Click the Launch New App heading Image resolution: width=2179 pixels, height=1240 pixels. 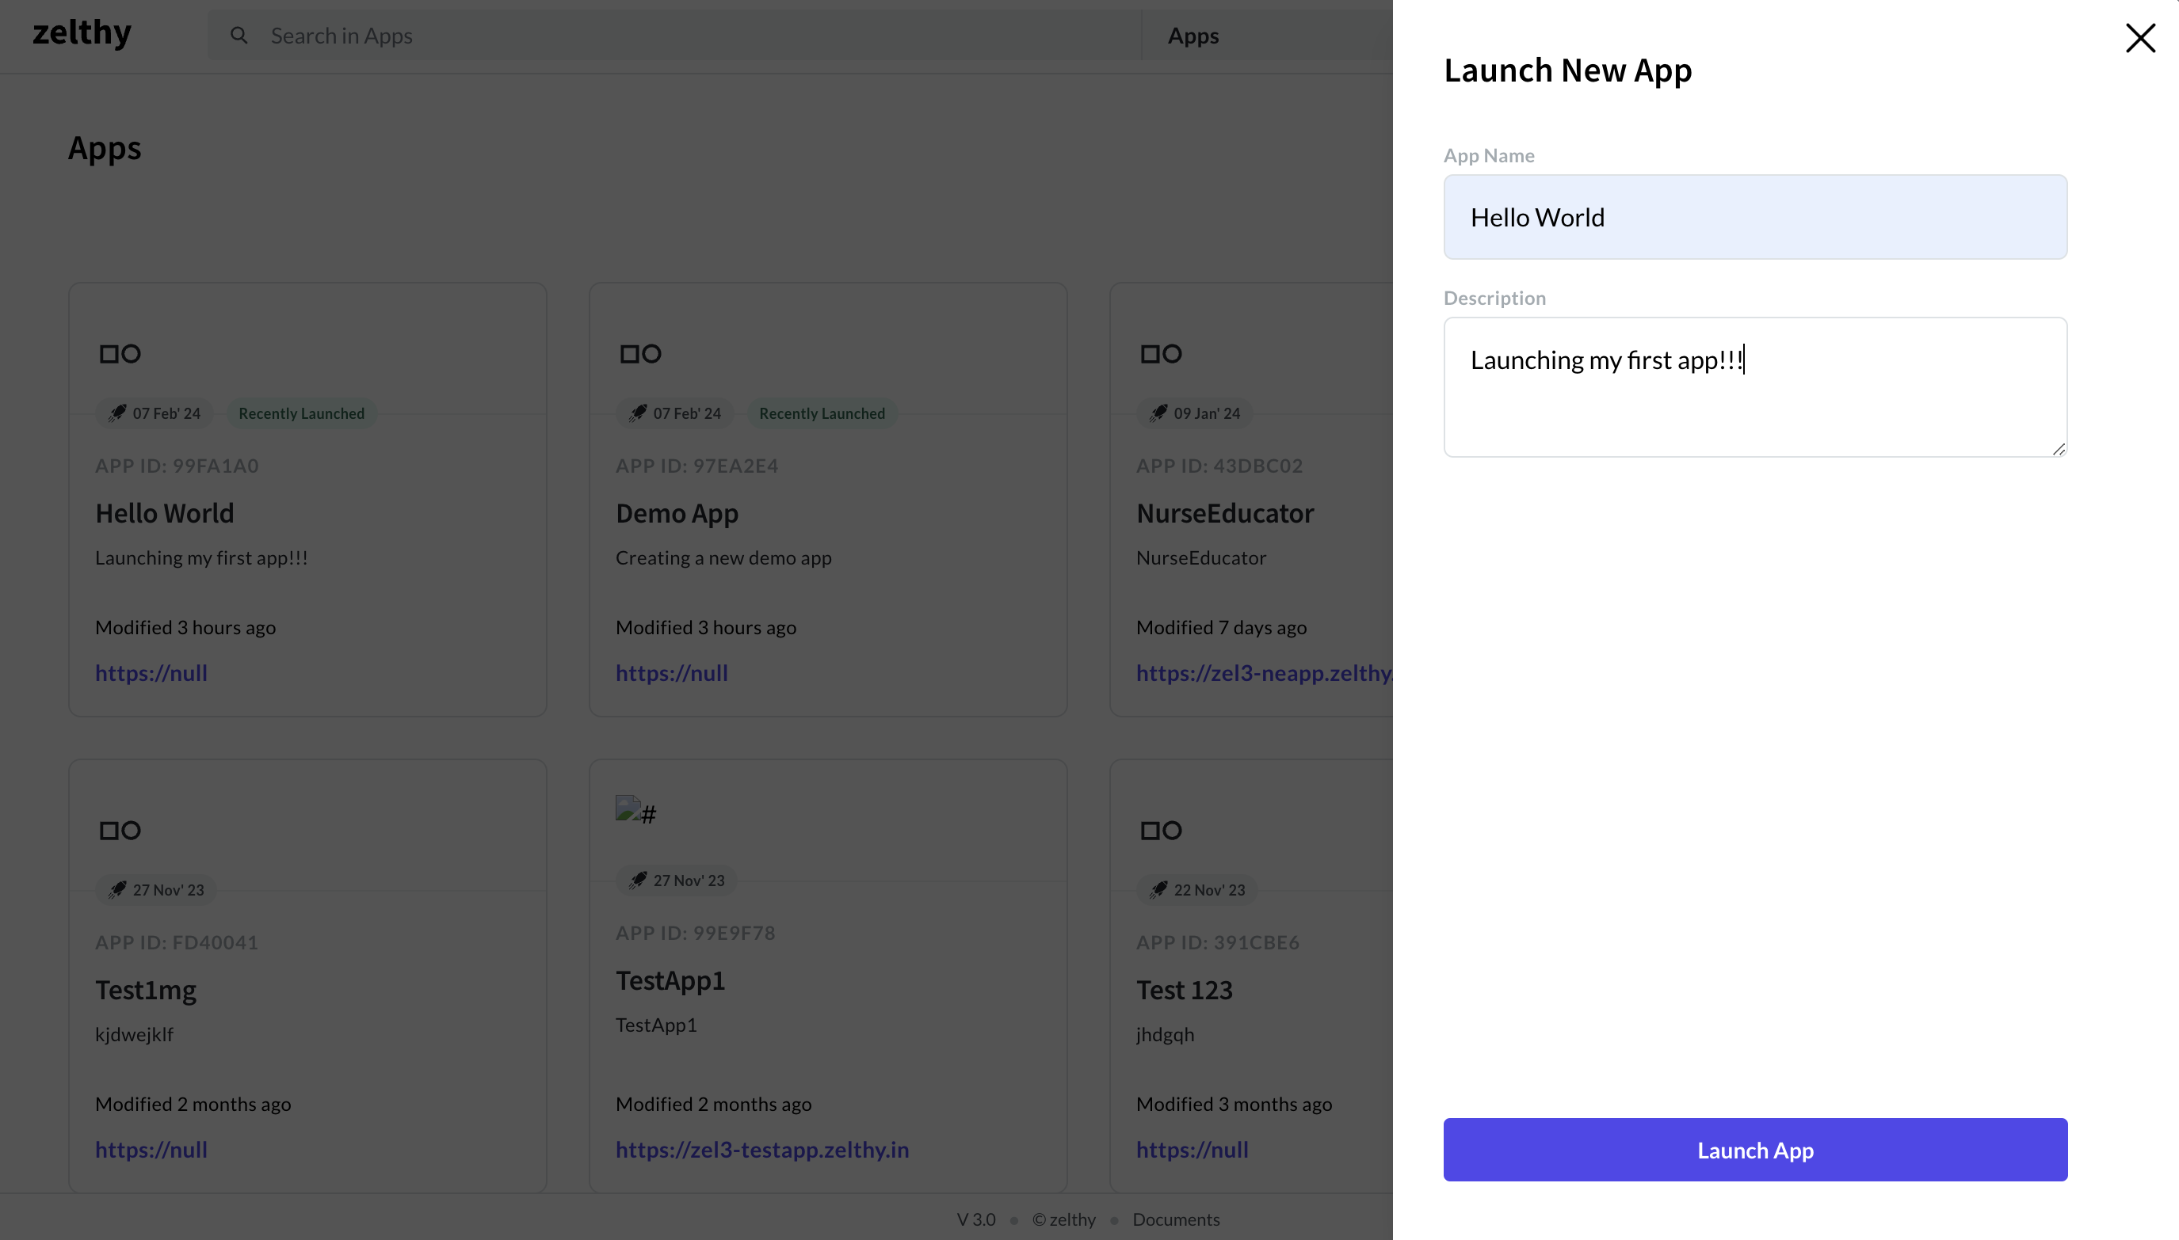pyautogui.click(x=1568, y=70)
